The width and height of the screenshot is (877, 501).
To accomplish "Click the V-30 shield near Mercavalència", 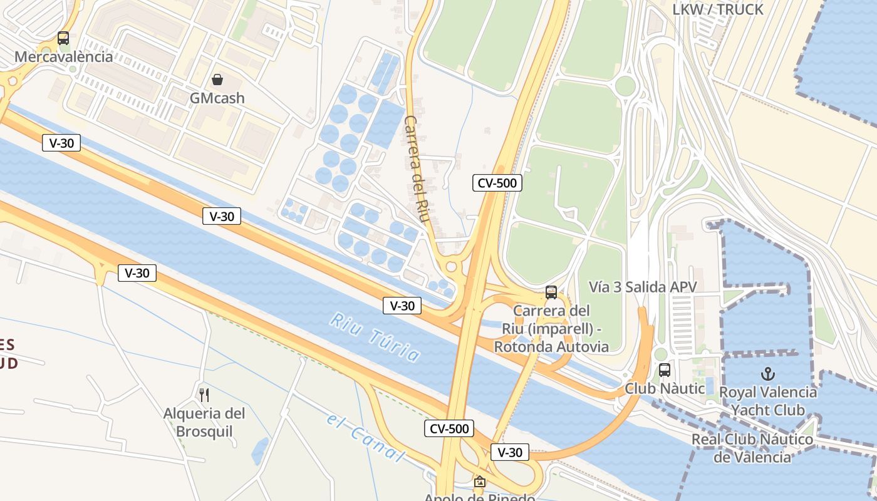I will [x=61, y=143].
